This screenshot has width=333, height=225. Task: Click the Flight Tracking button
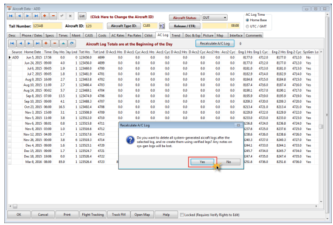coord(93,215)
